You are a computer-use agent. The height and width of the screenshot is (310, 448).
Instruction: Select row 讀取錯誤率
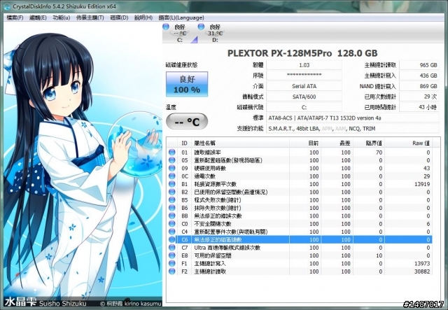(299, 153)
